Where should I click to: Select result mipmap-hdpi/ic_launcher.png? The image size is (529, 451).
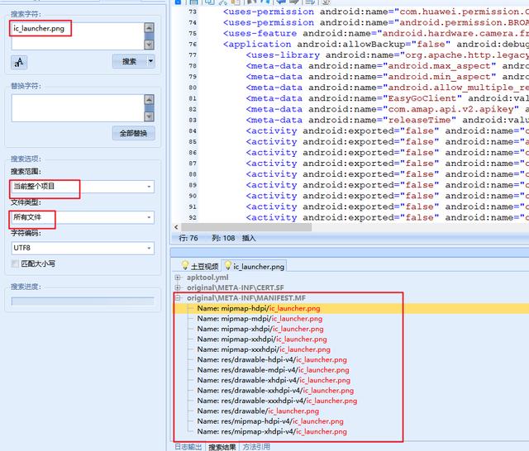click(259, 308)
